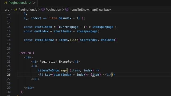
Task: Expand the chevron after the Pagination breadcrumb
Action: 63,10
